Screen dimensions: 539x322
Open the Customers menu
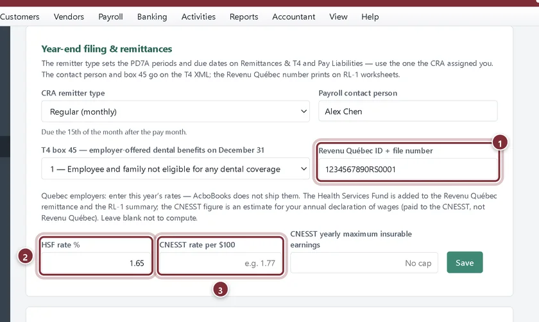point(19,17)
